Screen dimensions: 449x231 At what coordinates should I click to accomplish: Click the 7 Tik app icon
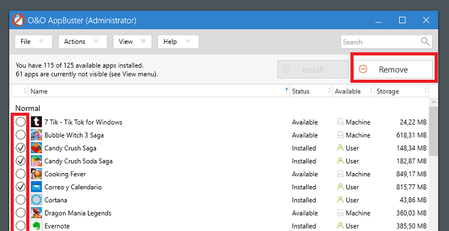pyautogui.click(x=36, y=122)
